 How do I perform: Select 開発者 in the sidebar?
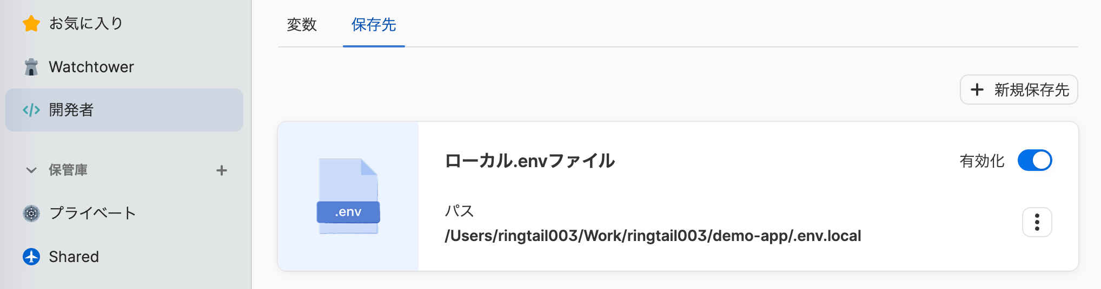[x=71, y=110]
